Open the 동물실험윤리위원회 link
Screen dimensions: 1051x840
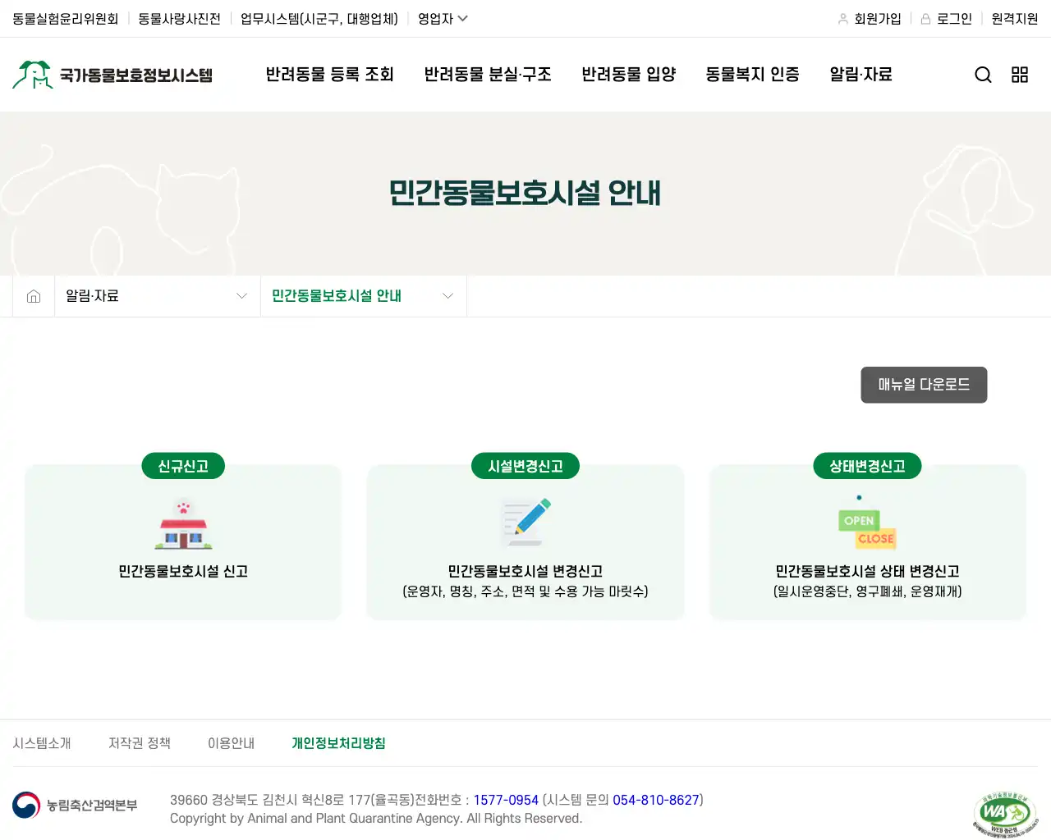coord(66,19)
